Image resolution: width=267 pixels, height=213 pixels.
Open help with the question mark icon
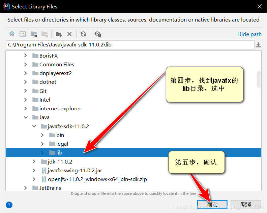click(9, 205)
